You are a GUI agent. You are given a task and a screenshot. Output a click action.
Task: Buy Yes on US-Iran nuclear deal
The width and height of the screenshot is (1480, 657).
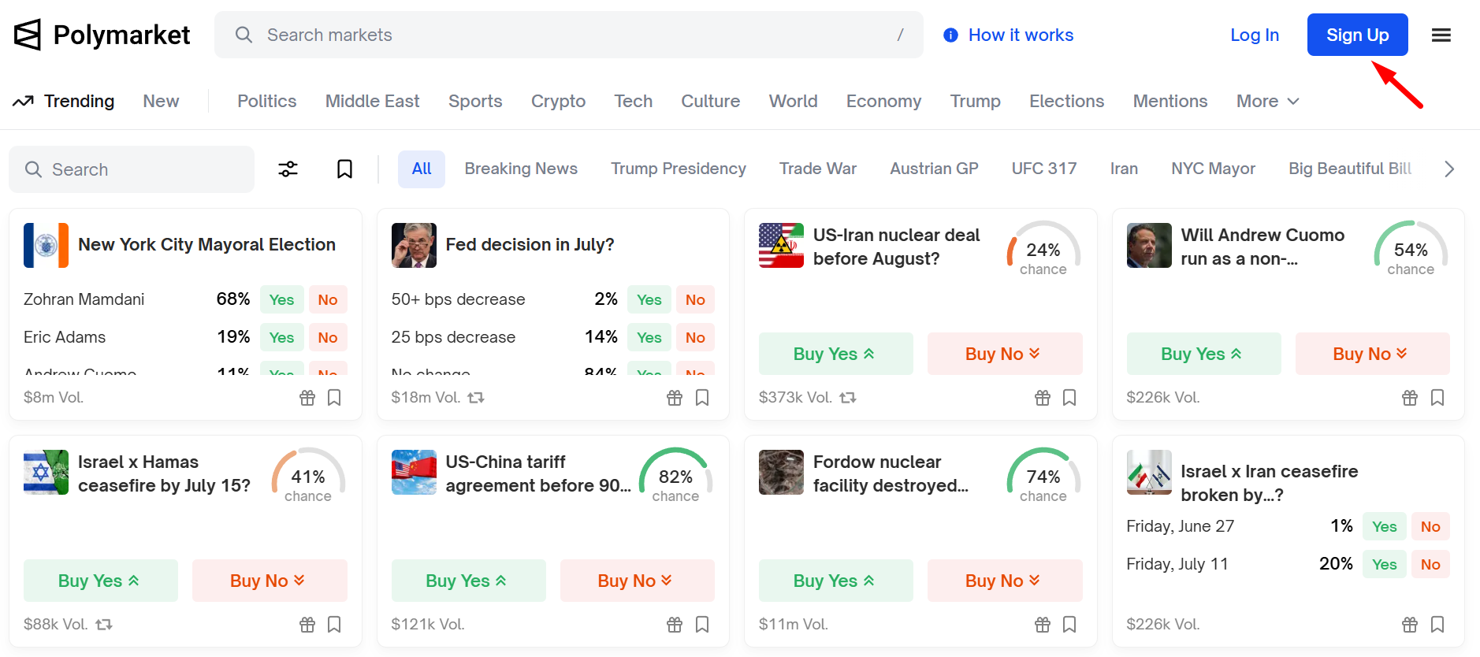pos(835,354)
